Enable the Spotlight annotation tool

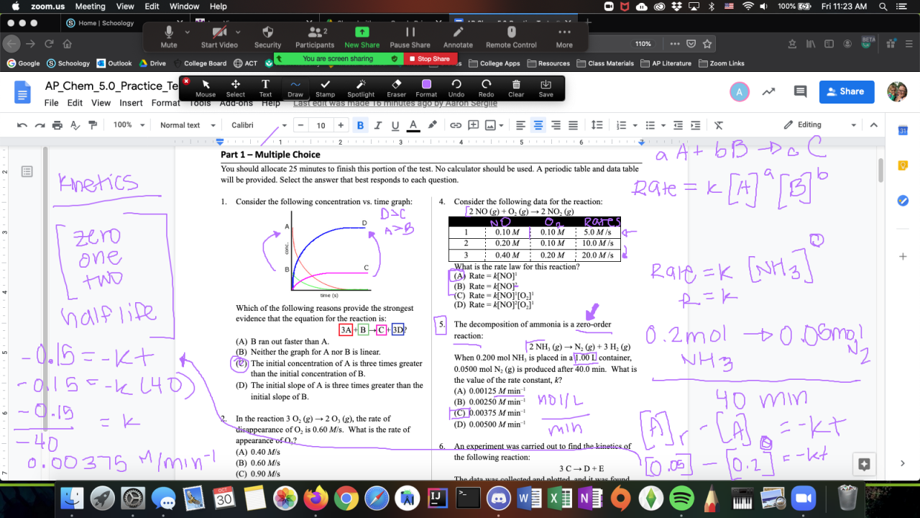[361, 88]
